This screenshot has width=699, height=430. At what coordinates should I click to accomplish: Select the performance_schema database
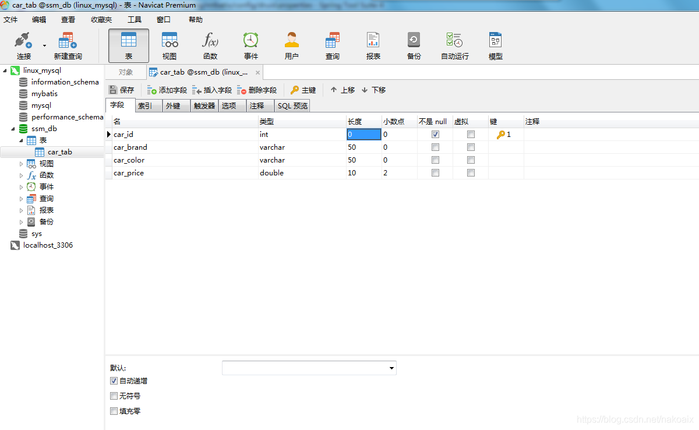(x=67, y=117)
